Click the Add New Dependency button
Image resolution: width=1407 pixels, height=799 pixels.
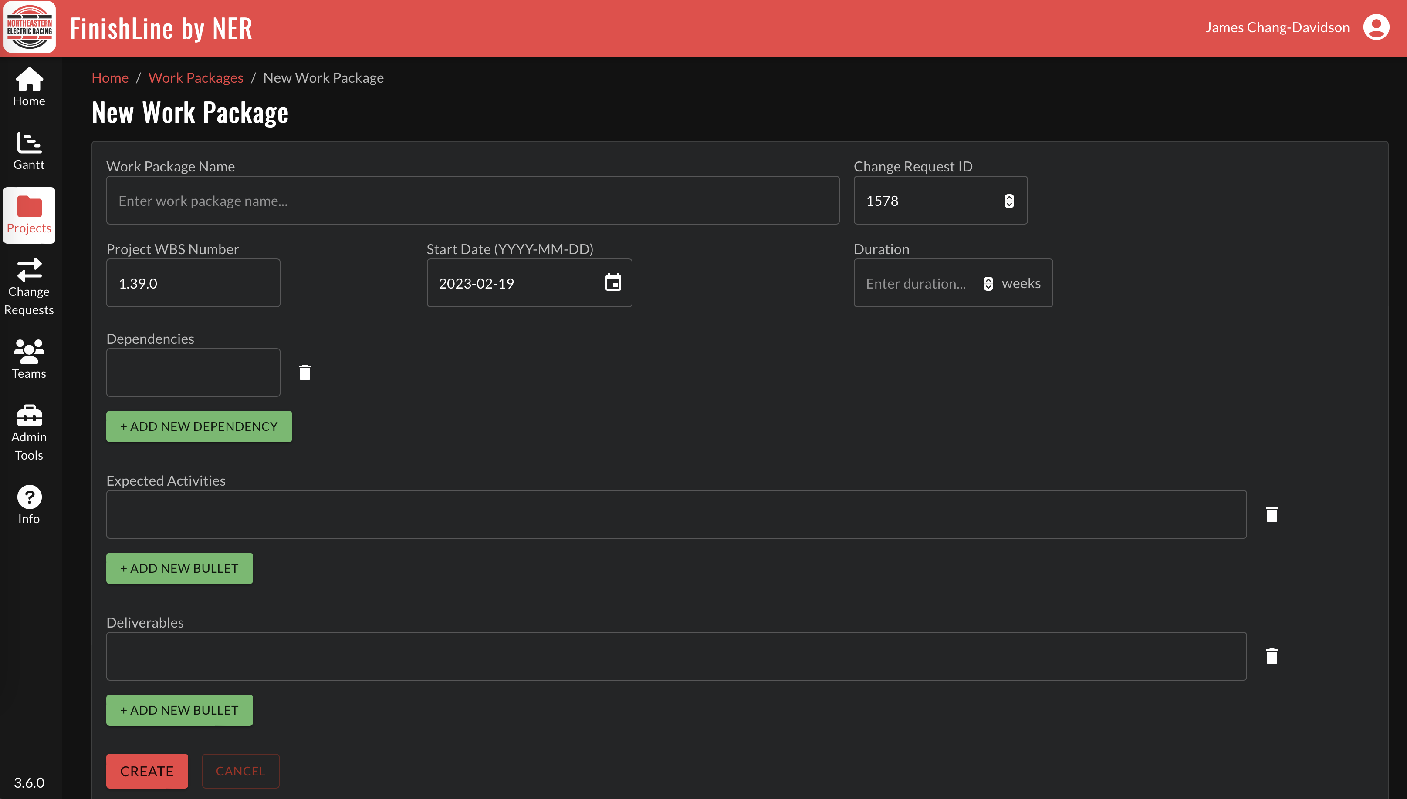(x=199, y=426)
